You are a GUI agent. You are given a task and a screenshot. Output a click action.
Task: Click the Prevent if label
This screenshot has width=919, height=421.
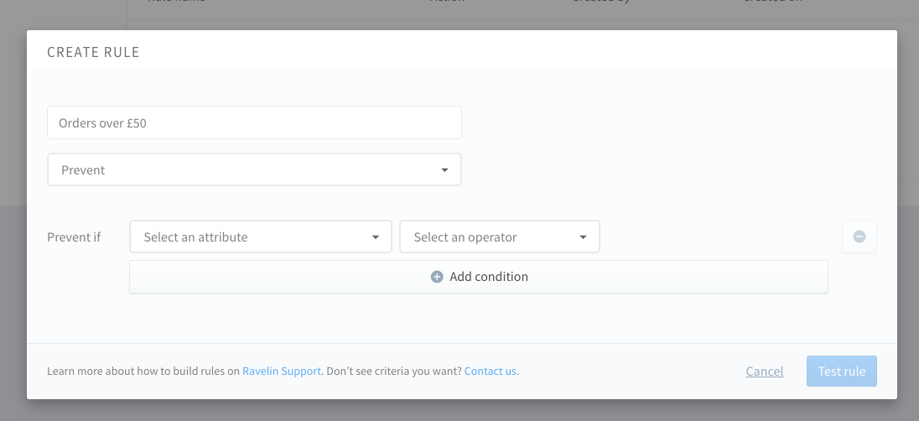click(x=74, y=237)
